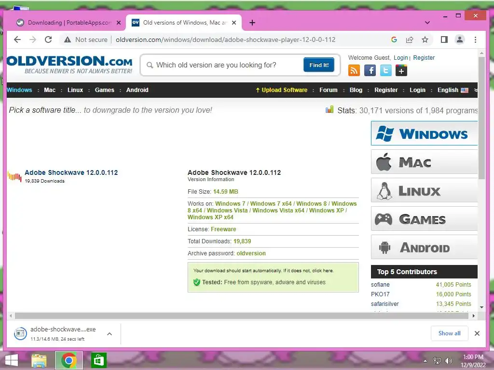Reload the current page
The height and width of the screenshot is (370, 494).
tap(48, 40)
